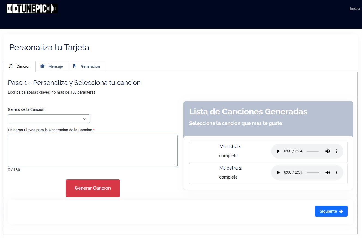Click the Muestra 1 progress slider
Screen dimensions: 362x238
(313, 151)
